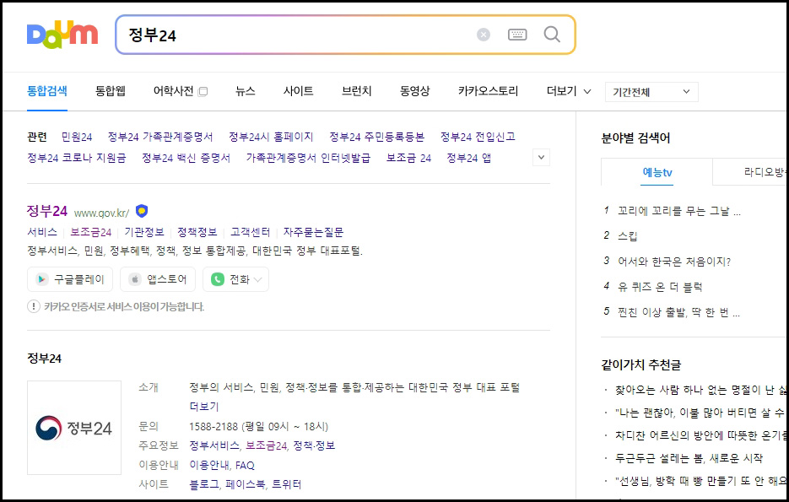Open the 기관정보 sublink
Viewport: 789px width, 502px height.
(144, 232)
